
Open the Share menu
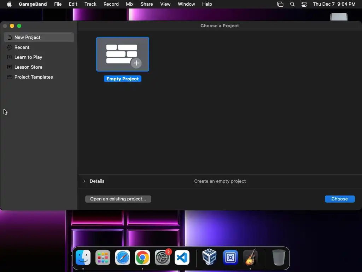point(147,4)
